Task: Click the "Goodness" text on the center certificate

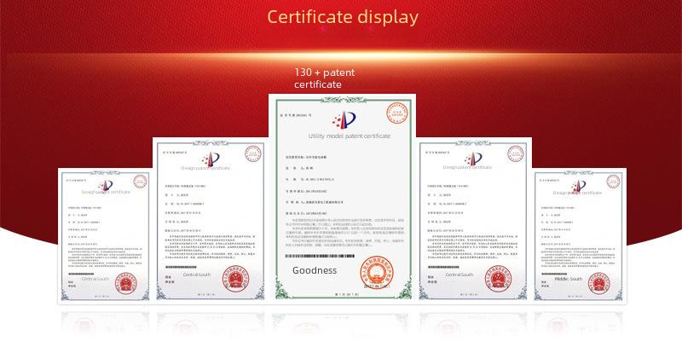Action: click(315, 270)
